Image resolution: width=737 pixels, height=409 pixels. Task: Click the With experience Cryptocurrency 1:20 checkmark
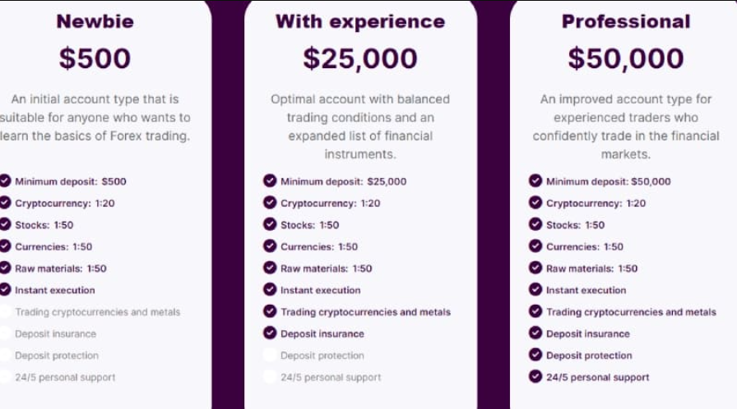pos(270,203)
